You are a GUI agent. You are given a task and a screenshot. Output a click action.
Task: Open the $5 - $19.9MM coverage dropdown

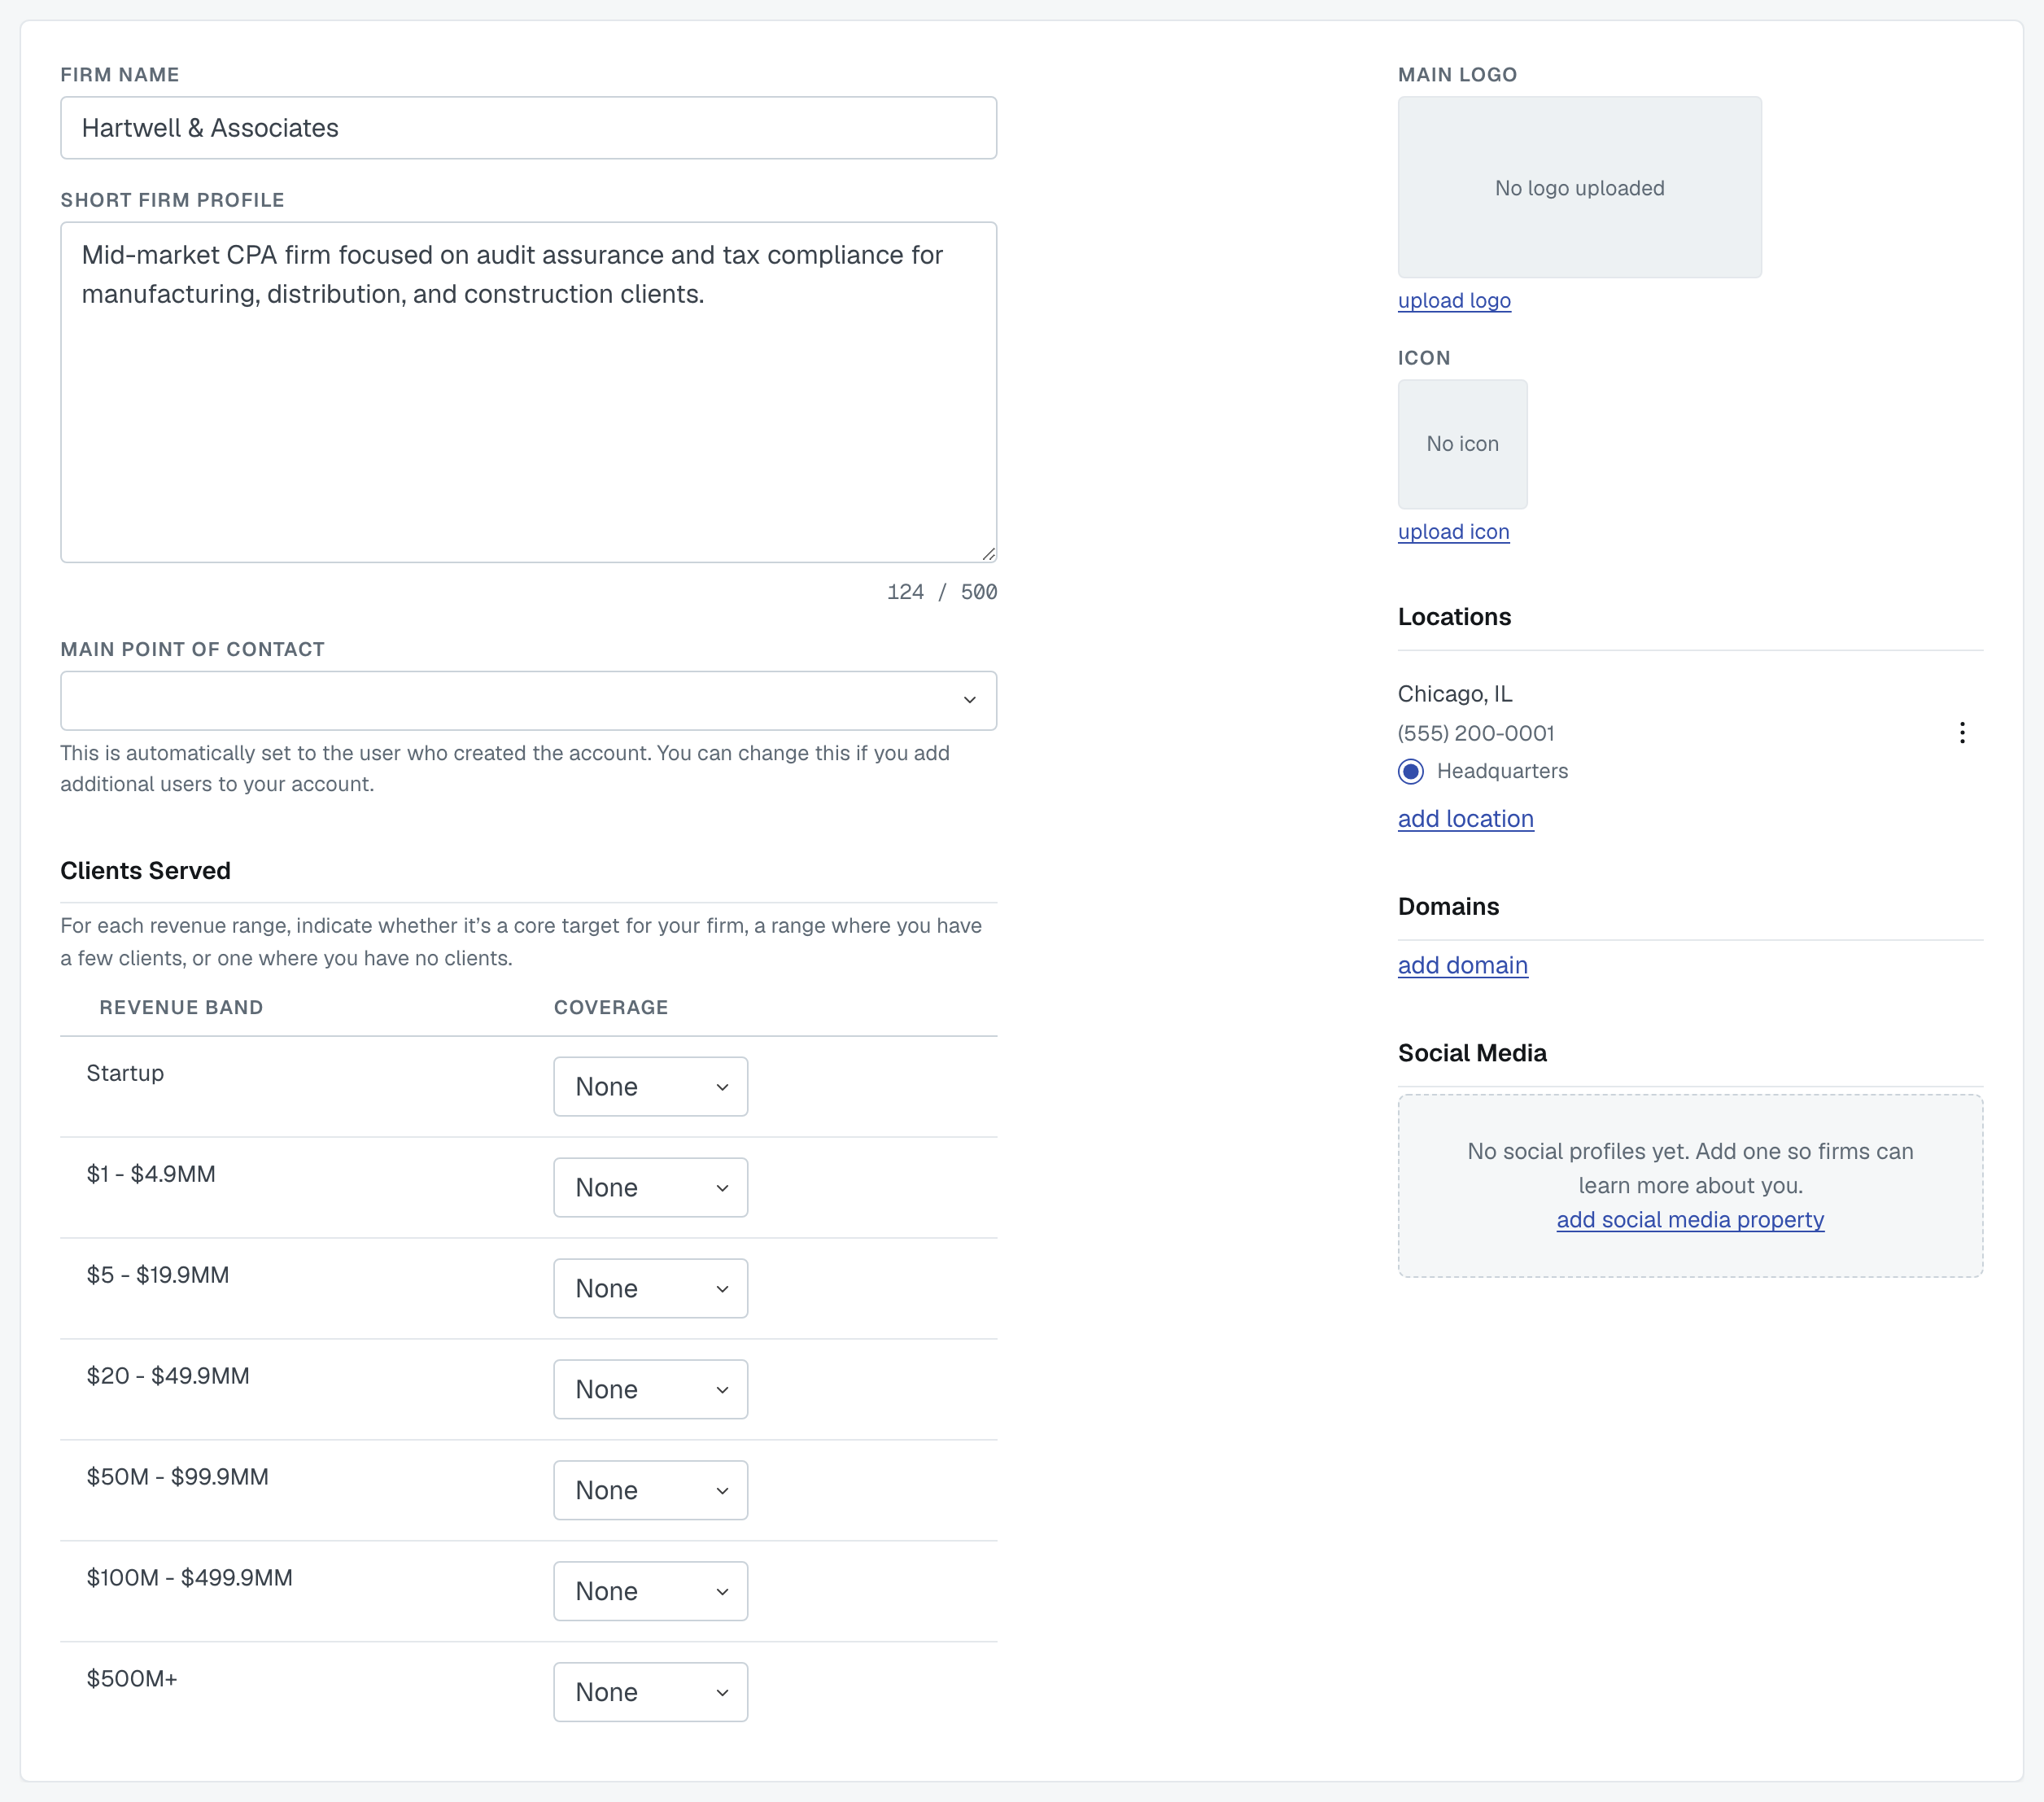[650, 1288]
